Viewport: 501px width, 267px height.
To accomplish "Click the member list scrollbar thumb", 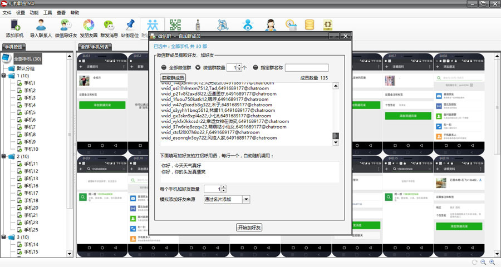I will 336,136.
